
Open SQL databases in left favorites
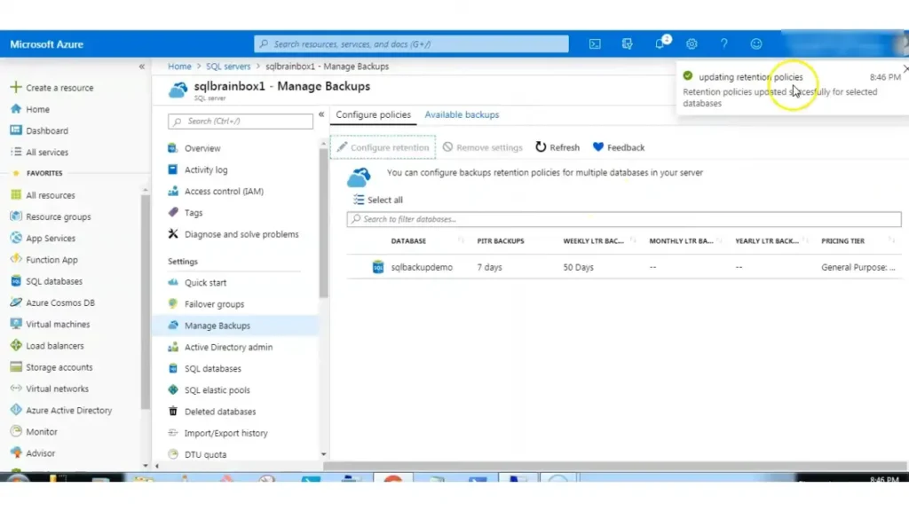tap(46, 281)
